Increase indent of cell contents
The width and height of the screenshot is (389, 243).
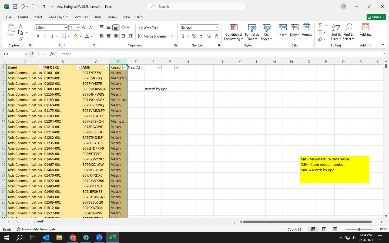[130, 36]
